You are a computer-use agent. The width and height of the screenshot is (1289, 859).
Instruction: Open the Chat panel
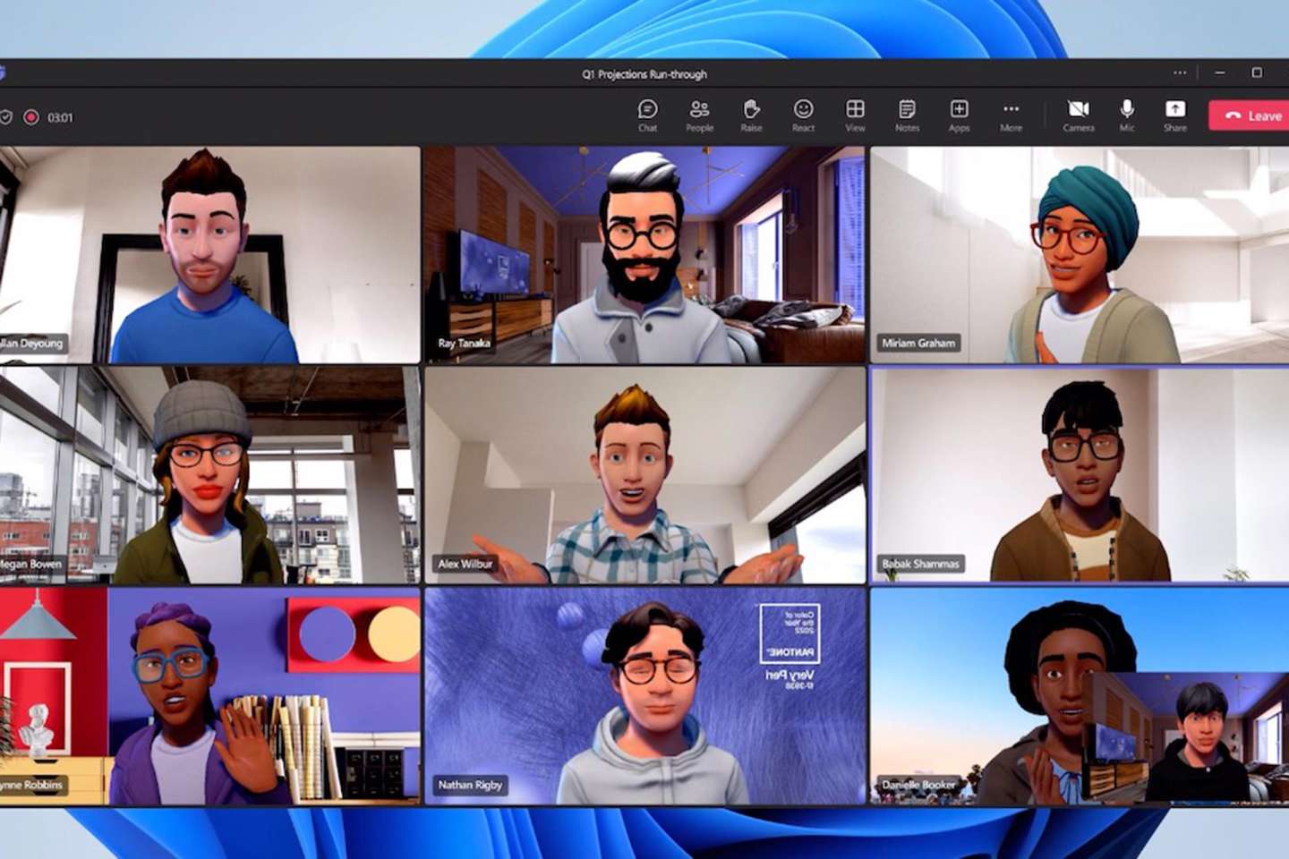click(x=647, y=115)
